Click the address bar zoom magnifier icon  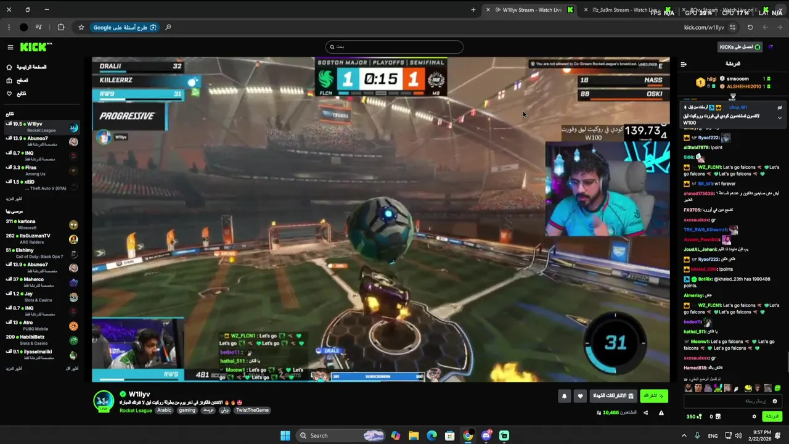[168, 27]
